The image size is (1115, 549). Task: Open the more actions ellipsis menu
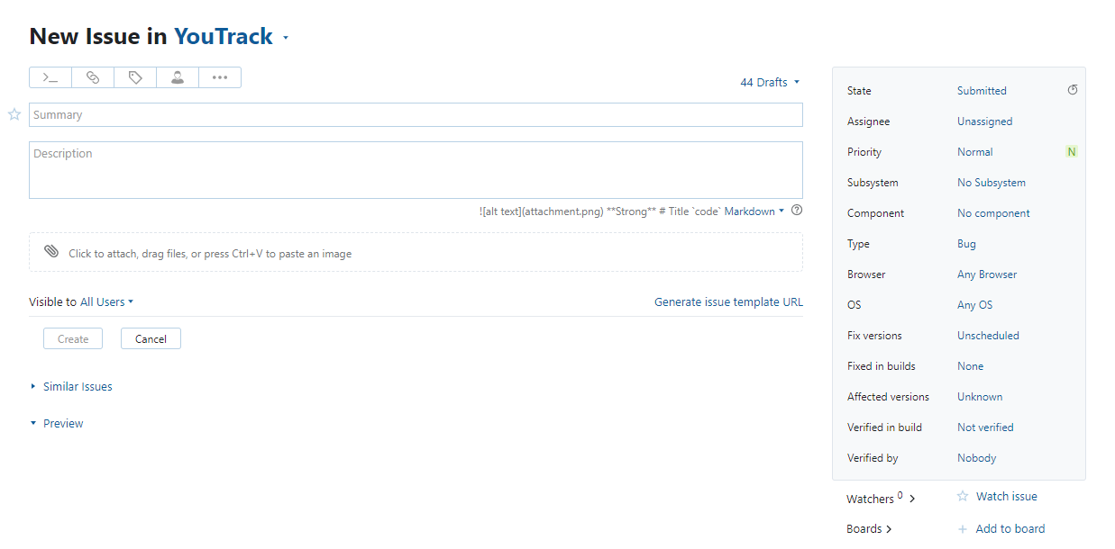pos(220,77)
